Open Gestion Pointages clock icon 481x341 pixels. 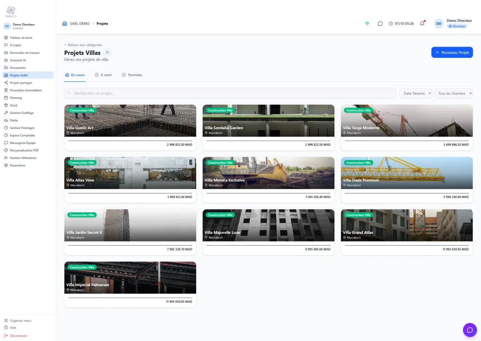(x=6, y=128)
